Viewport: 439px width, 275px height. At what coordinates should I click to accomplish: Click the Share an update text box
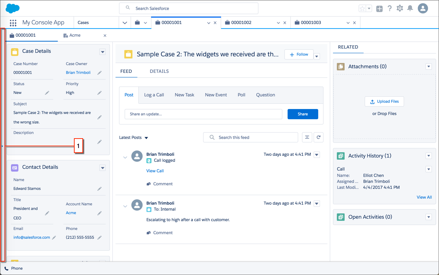click(203, 114)
